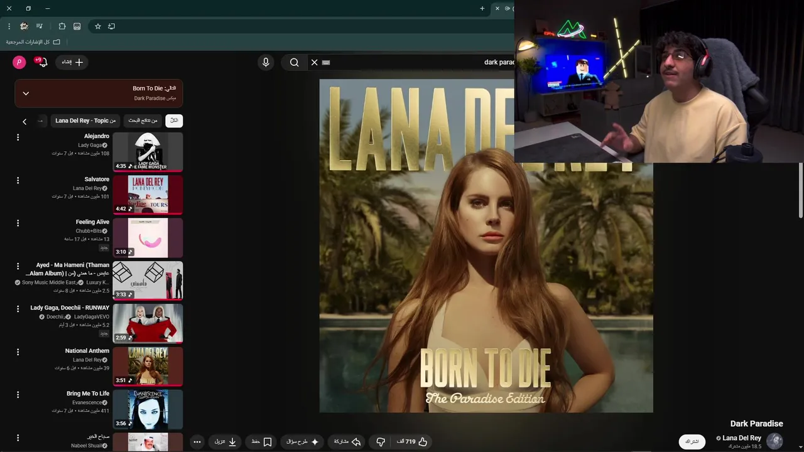Subscribe to Lana Del Rey channel
This screenshot has height=452, width=804.
692,442
